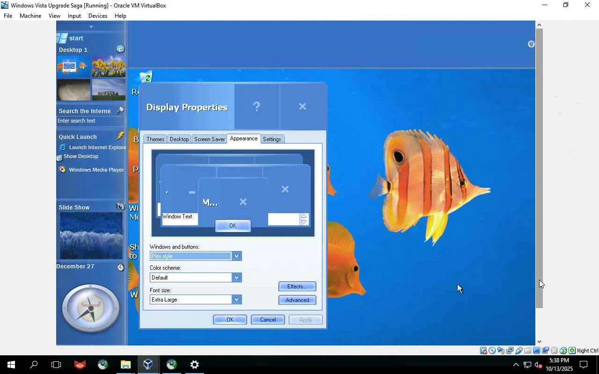Click the audio status icon in VirtualBox
The width and height of the screenshot is (599, 374).
(x=501, y=351)
